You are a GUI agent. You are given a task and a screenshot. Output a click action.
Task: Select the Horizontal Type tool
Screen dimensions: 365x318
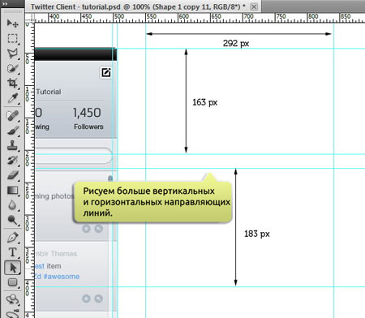[x=12, y=252]
